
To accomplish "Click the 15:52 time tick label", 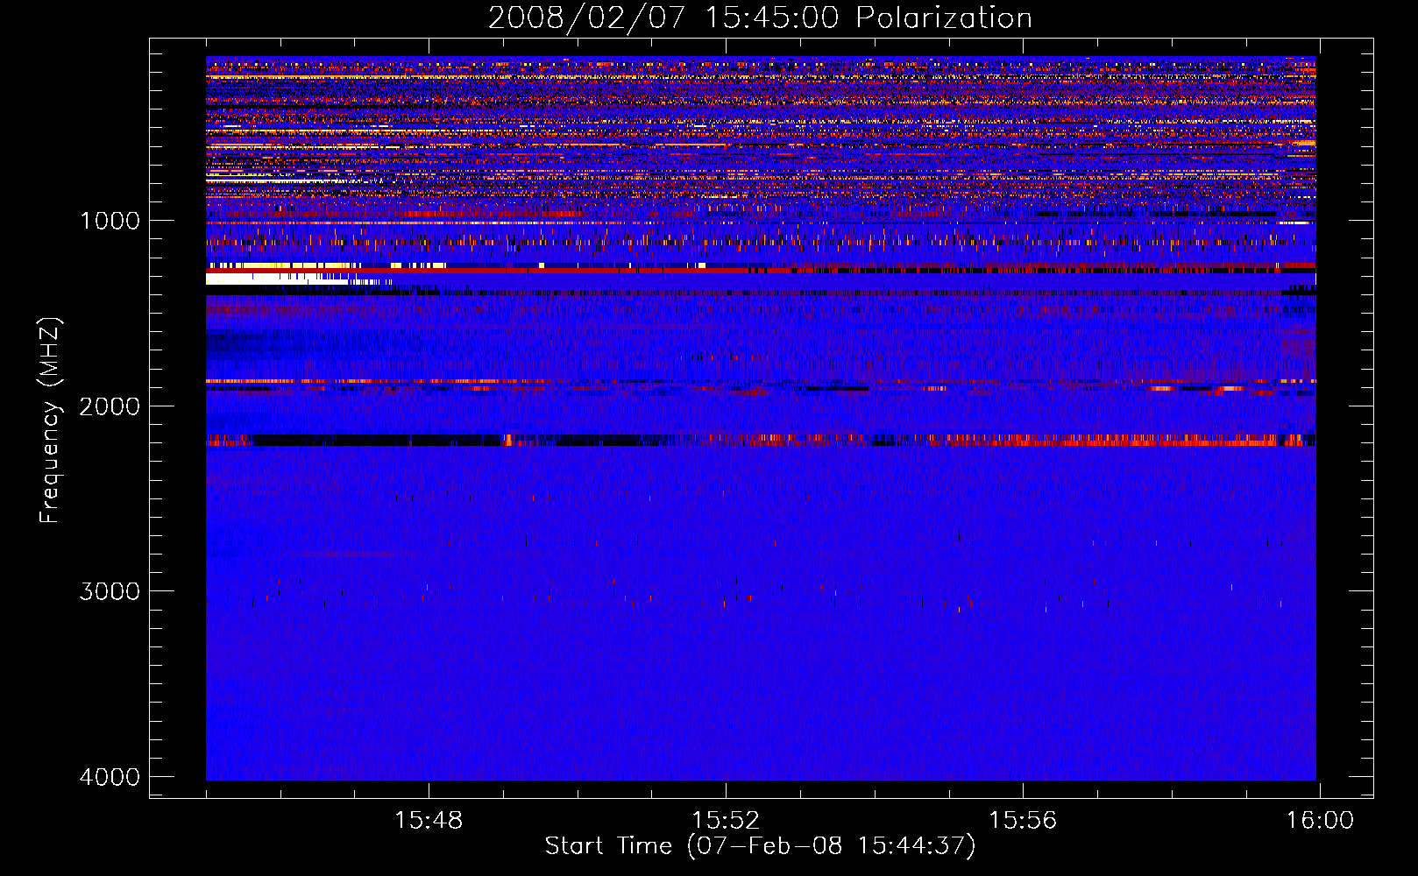I will tap(726, 821).
